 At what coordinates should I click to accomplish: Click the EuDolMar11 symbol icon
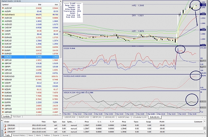[x=3, y=15]
